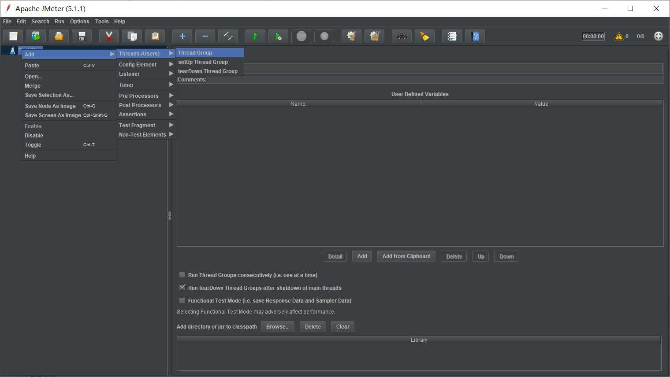Expand the Assertions submenu
This screenshot has height=377, width=670.
pyautogui.click(x=146, y=114)
